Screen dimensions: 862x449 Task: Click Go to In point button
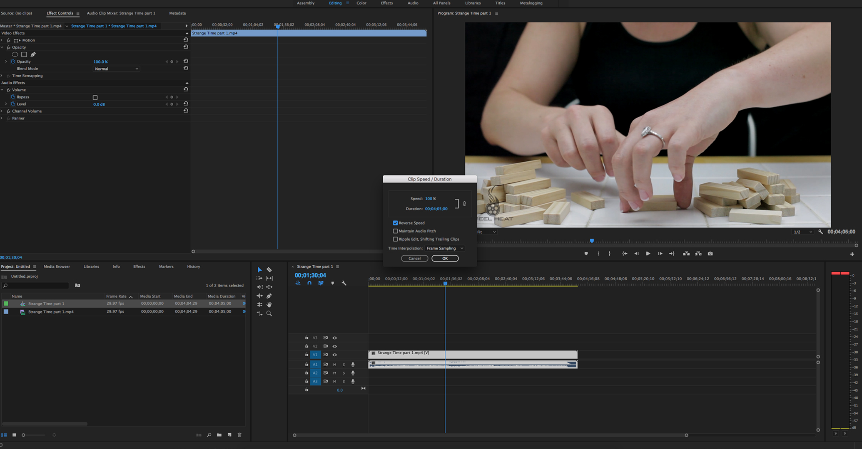point(625,254)
